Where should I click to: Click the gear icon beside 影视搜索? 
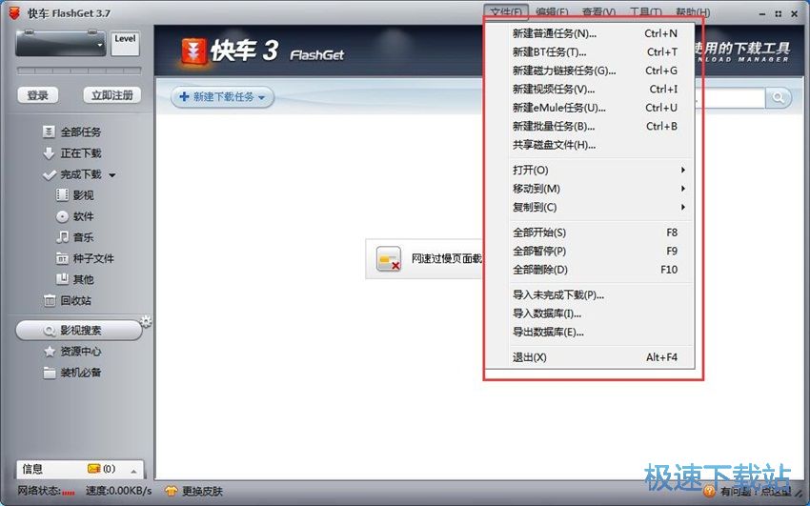click(146, 321)
